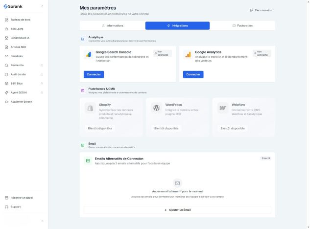310x229 pixels.
Task: Click Google Search Console Non connecté badge
Action: 162,53
